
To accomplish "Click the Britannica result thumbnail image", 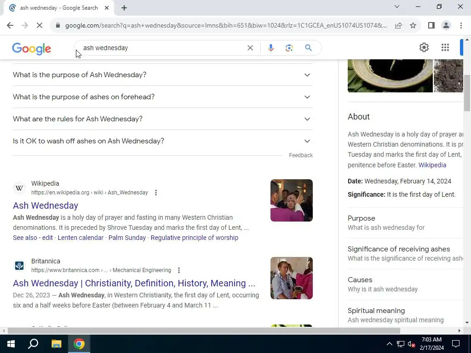I will tap(291, 278).
